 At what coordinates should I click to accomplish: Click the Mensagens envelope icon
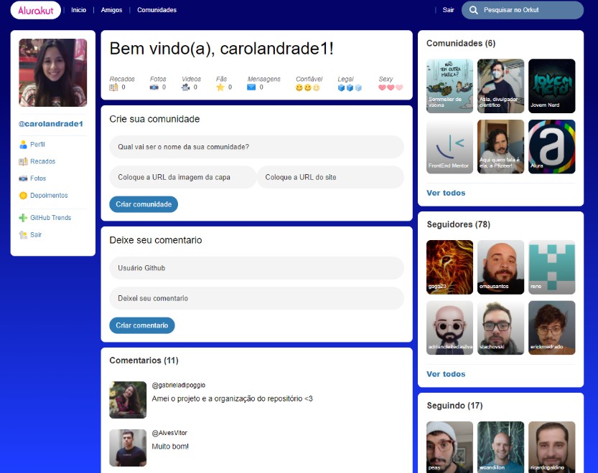(251, 87)
